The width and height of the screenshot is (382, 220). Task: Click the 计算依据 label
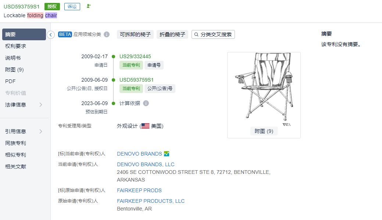[130, 103]
